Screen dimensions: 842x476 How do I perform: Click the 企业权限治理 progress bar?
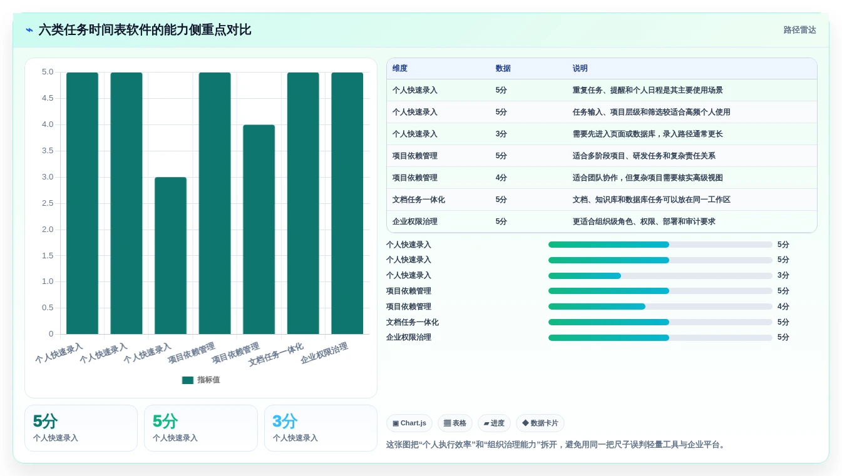pos(660,338)
